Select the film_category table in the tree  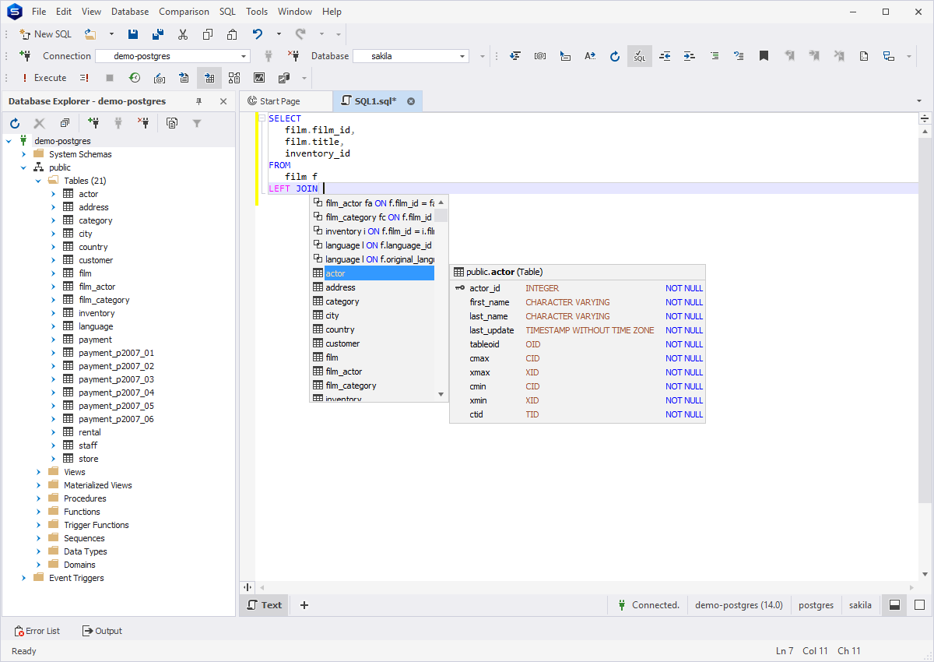104,300
